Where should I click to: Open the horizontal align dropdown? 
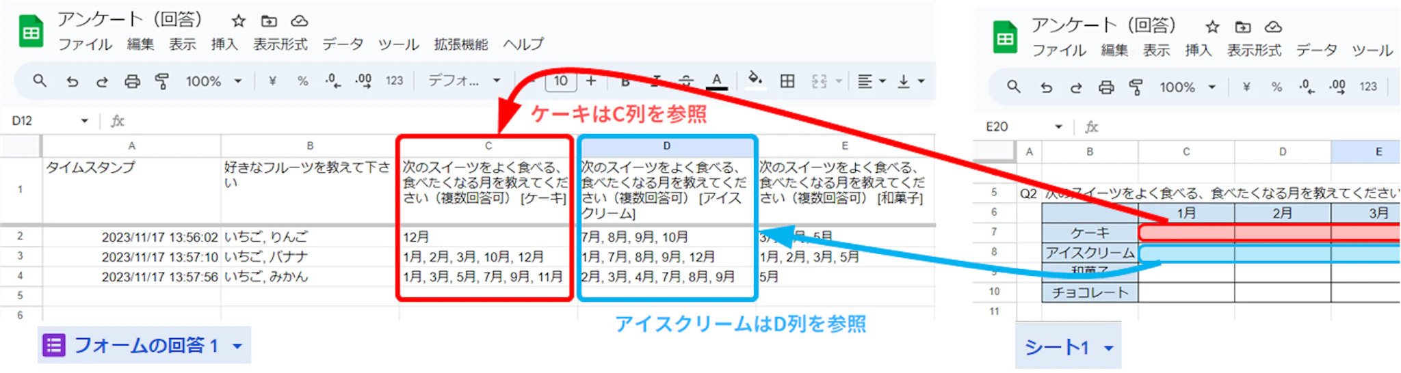[872, 81]
